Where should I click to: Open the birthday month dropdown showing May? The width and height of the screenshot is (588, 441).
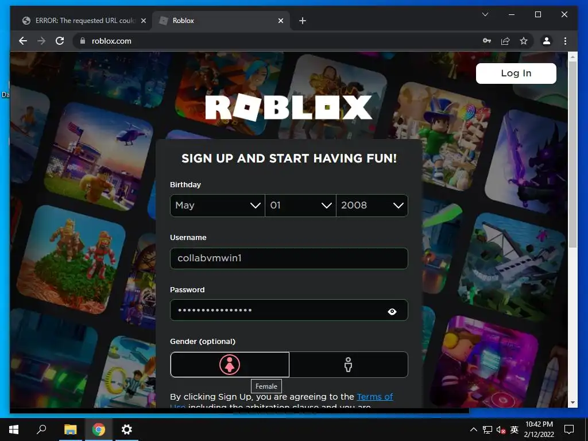click(x=218, y=206)
